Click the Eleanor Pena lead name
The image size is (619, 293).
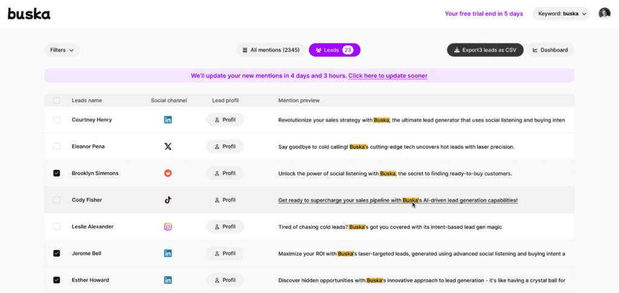pos(88,146)
